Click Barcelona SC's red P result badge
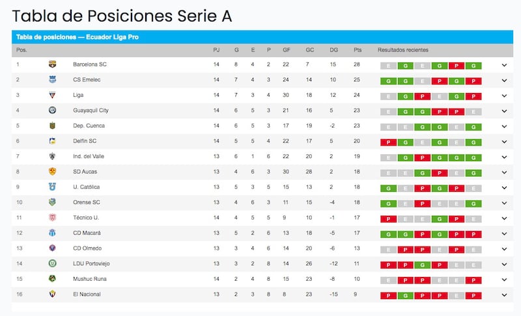The image size is (521, 316). (457, 66)
